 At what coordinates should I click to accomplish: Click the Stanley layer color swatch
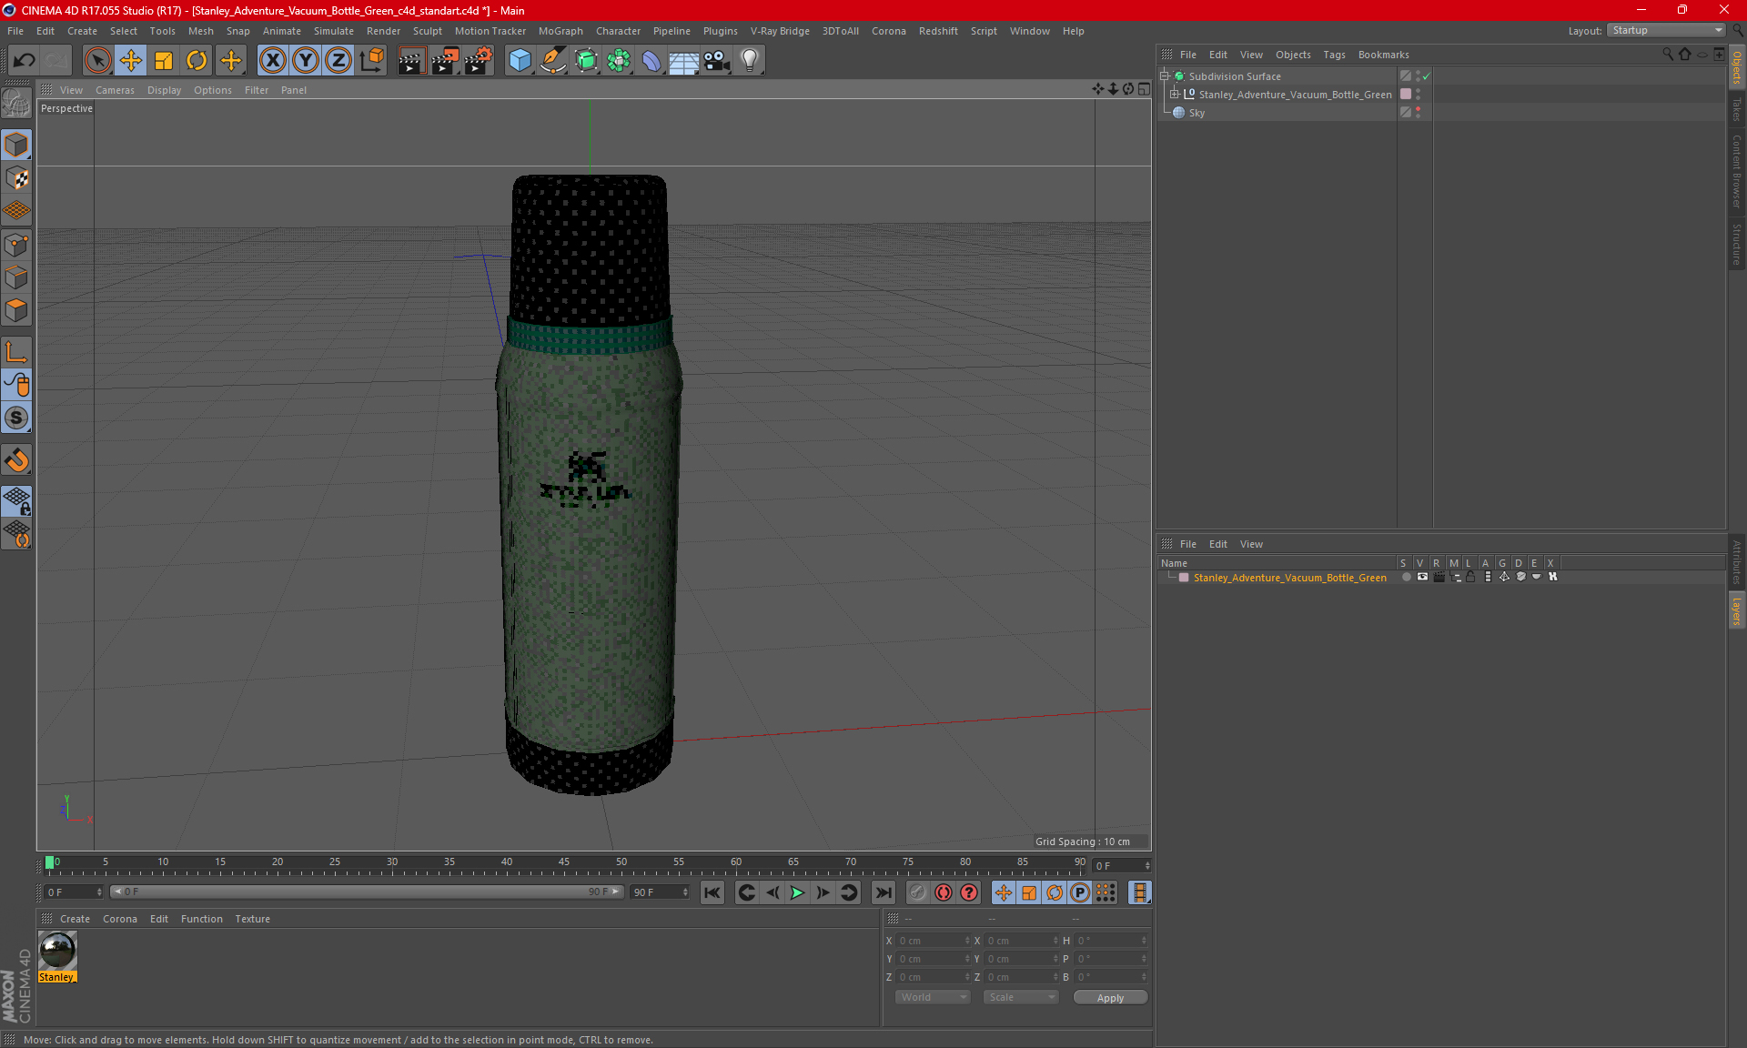tap(1184, 578)
